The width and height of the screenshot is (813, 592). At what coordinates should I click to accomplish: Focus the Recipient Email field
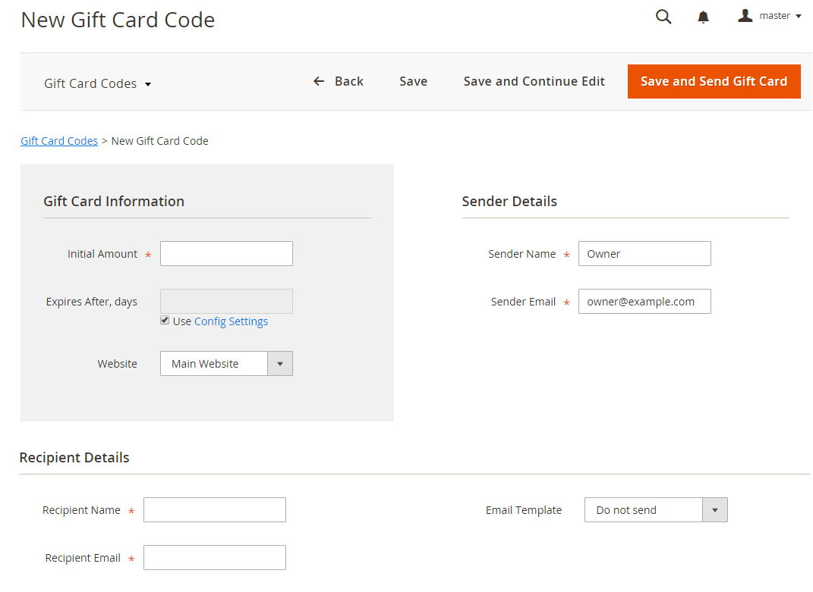tap(215, 557)
